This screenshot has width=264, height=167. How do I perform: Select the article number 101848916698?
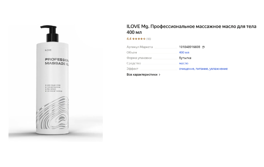point(189,47)
